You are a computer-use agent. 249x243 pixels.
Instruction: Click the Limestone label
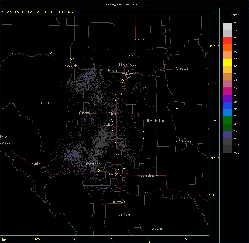(44, 103)
